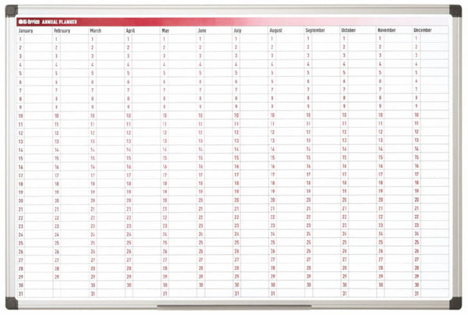Image resolution: width=468 pixels, height=315 pixels.
Task: Select the December column header
Action: pos(424,30)
